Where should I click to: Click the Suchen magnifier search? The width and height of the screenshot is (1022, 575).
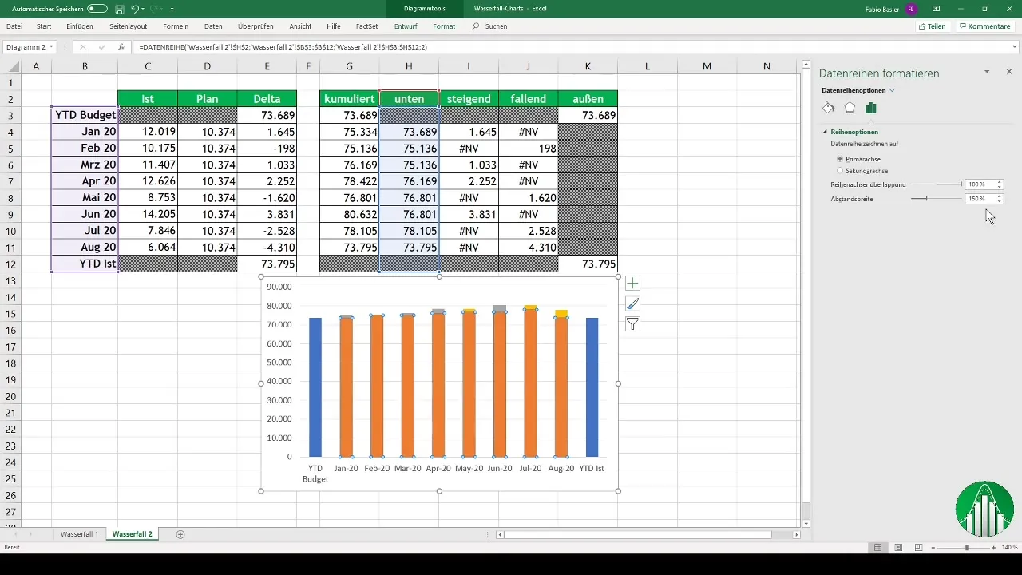tap(489, 26)
